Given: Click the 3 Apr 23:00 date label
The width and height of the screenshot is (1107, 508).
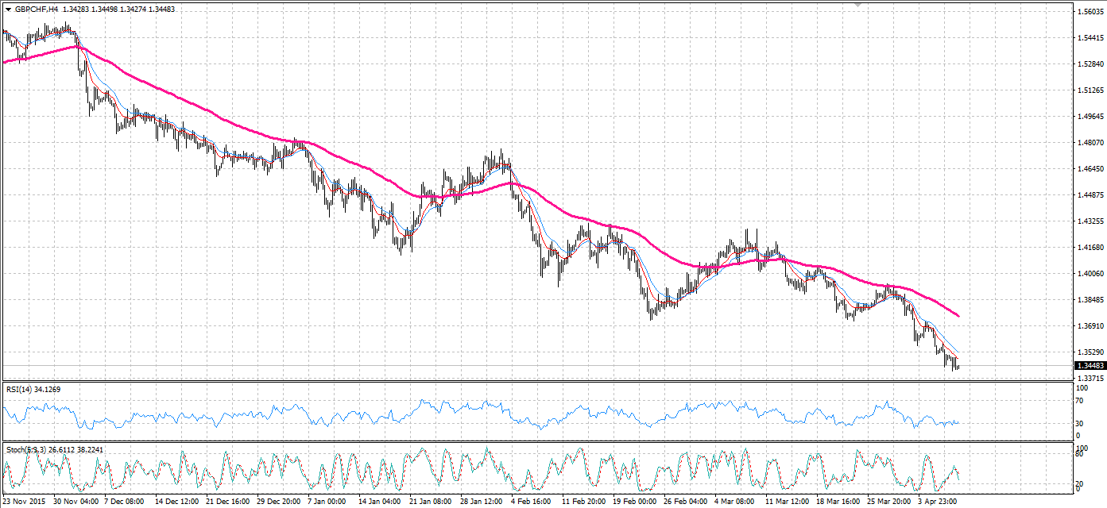Looking at the screenshot, I should (x=938, y=502).
